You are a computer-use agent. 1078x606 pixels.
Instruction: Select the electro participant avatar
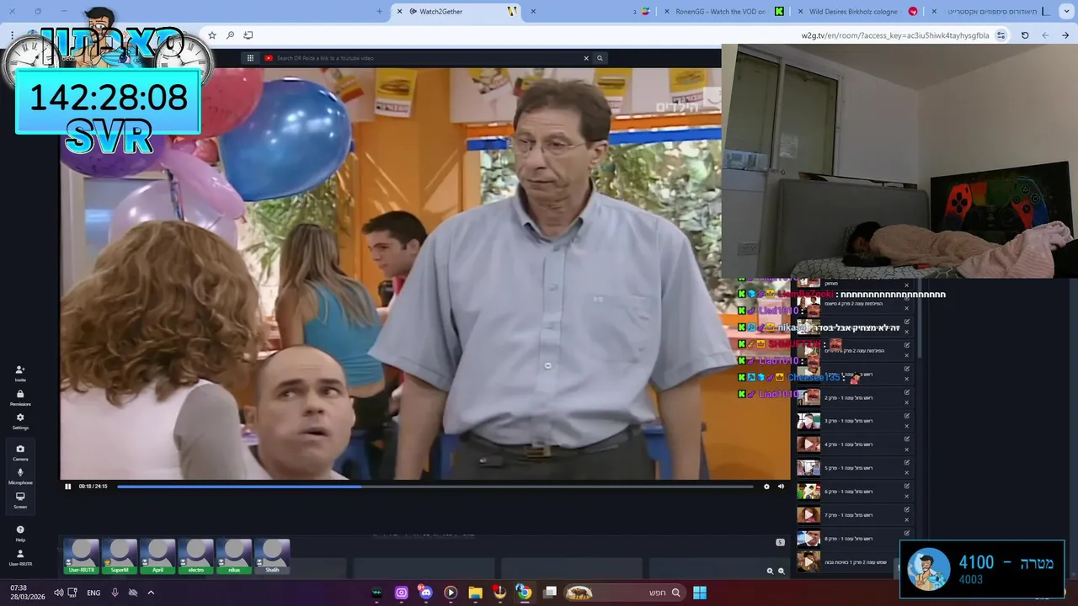[x=195, y=556]
